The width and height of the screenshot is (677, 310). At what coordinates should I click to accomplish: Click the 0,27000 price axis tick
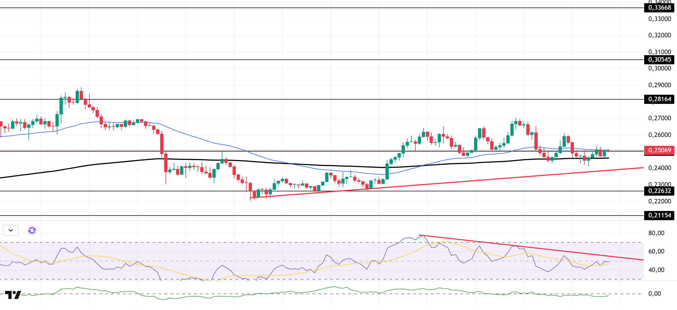[660, 118]
